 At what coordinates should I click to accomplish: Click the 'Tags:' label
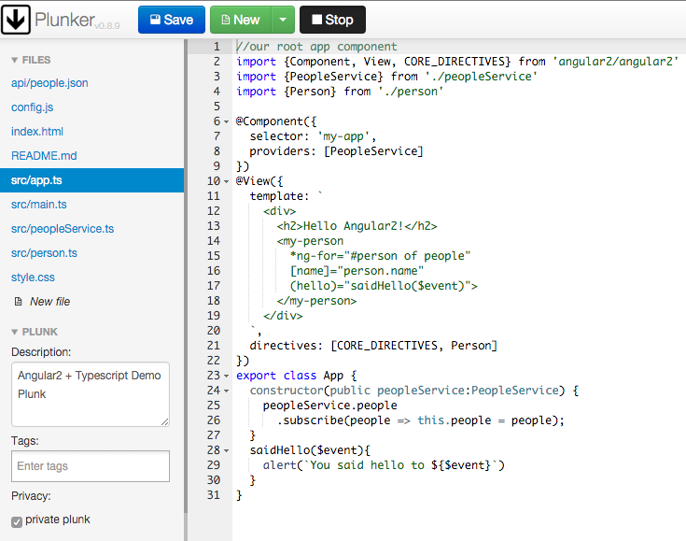coord(25,441)
